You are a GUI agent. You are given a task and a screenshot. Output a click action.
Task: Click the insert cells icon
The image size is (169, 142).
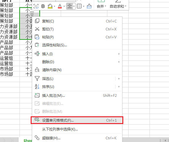pos(37,54)
